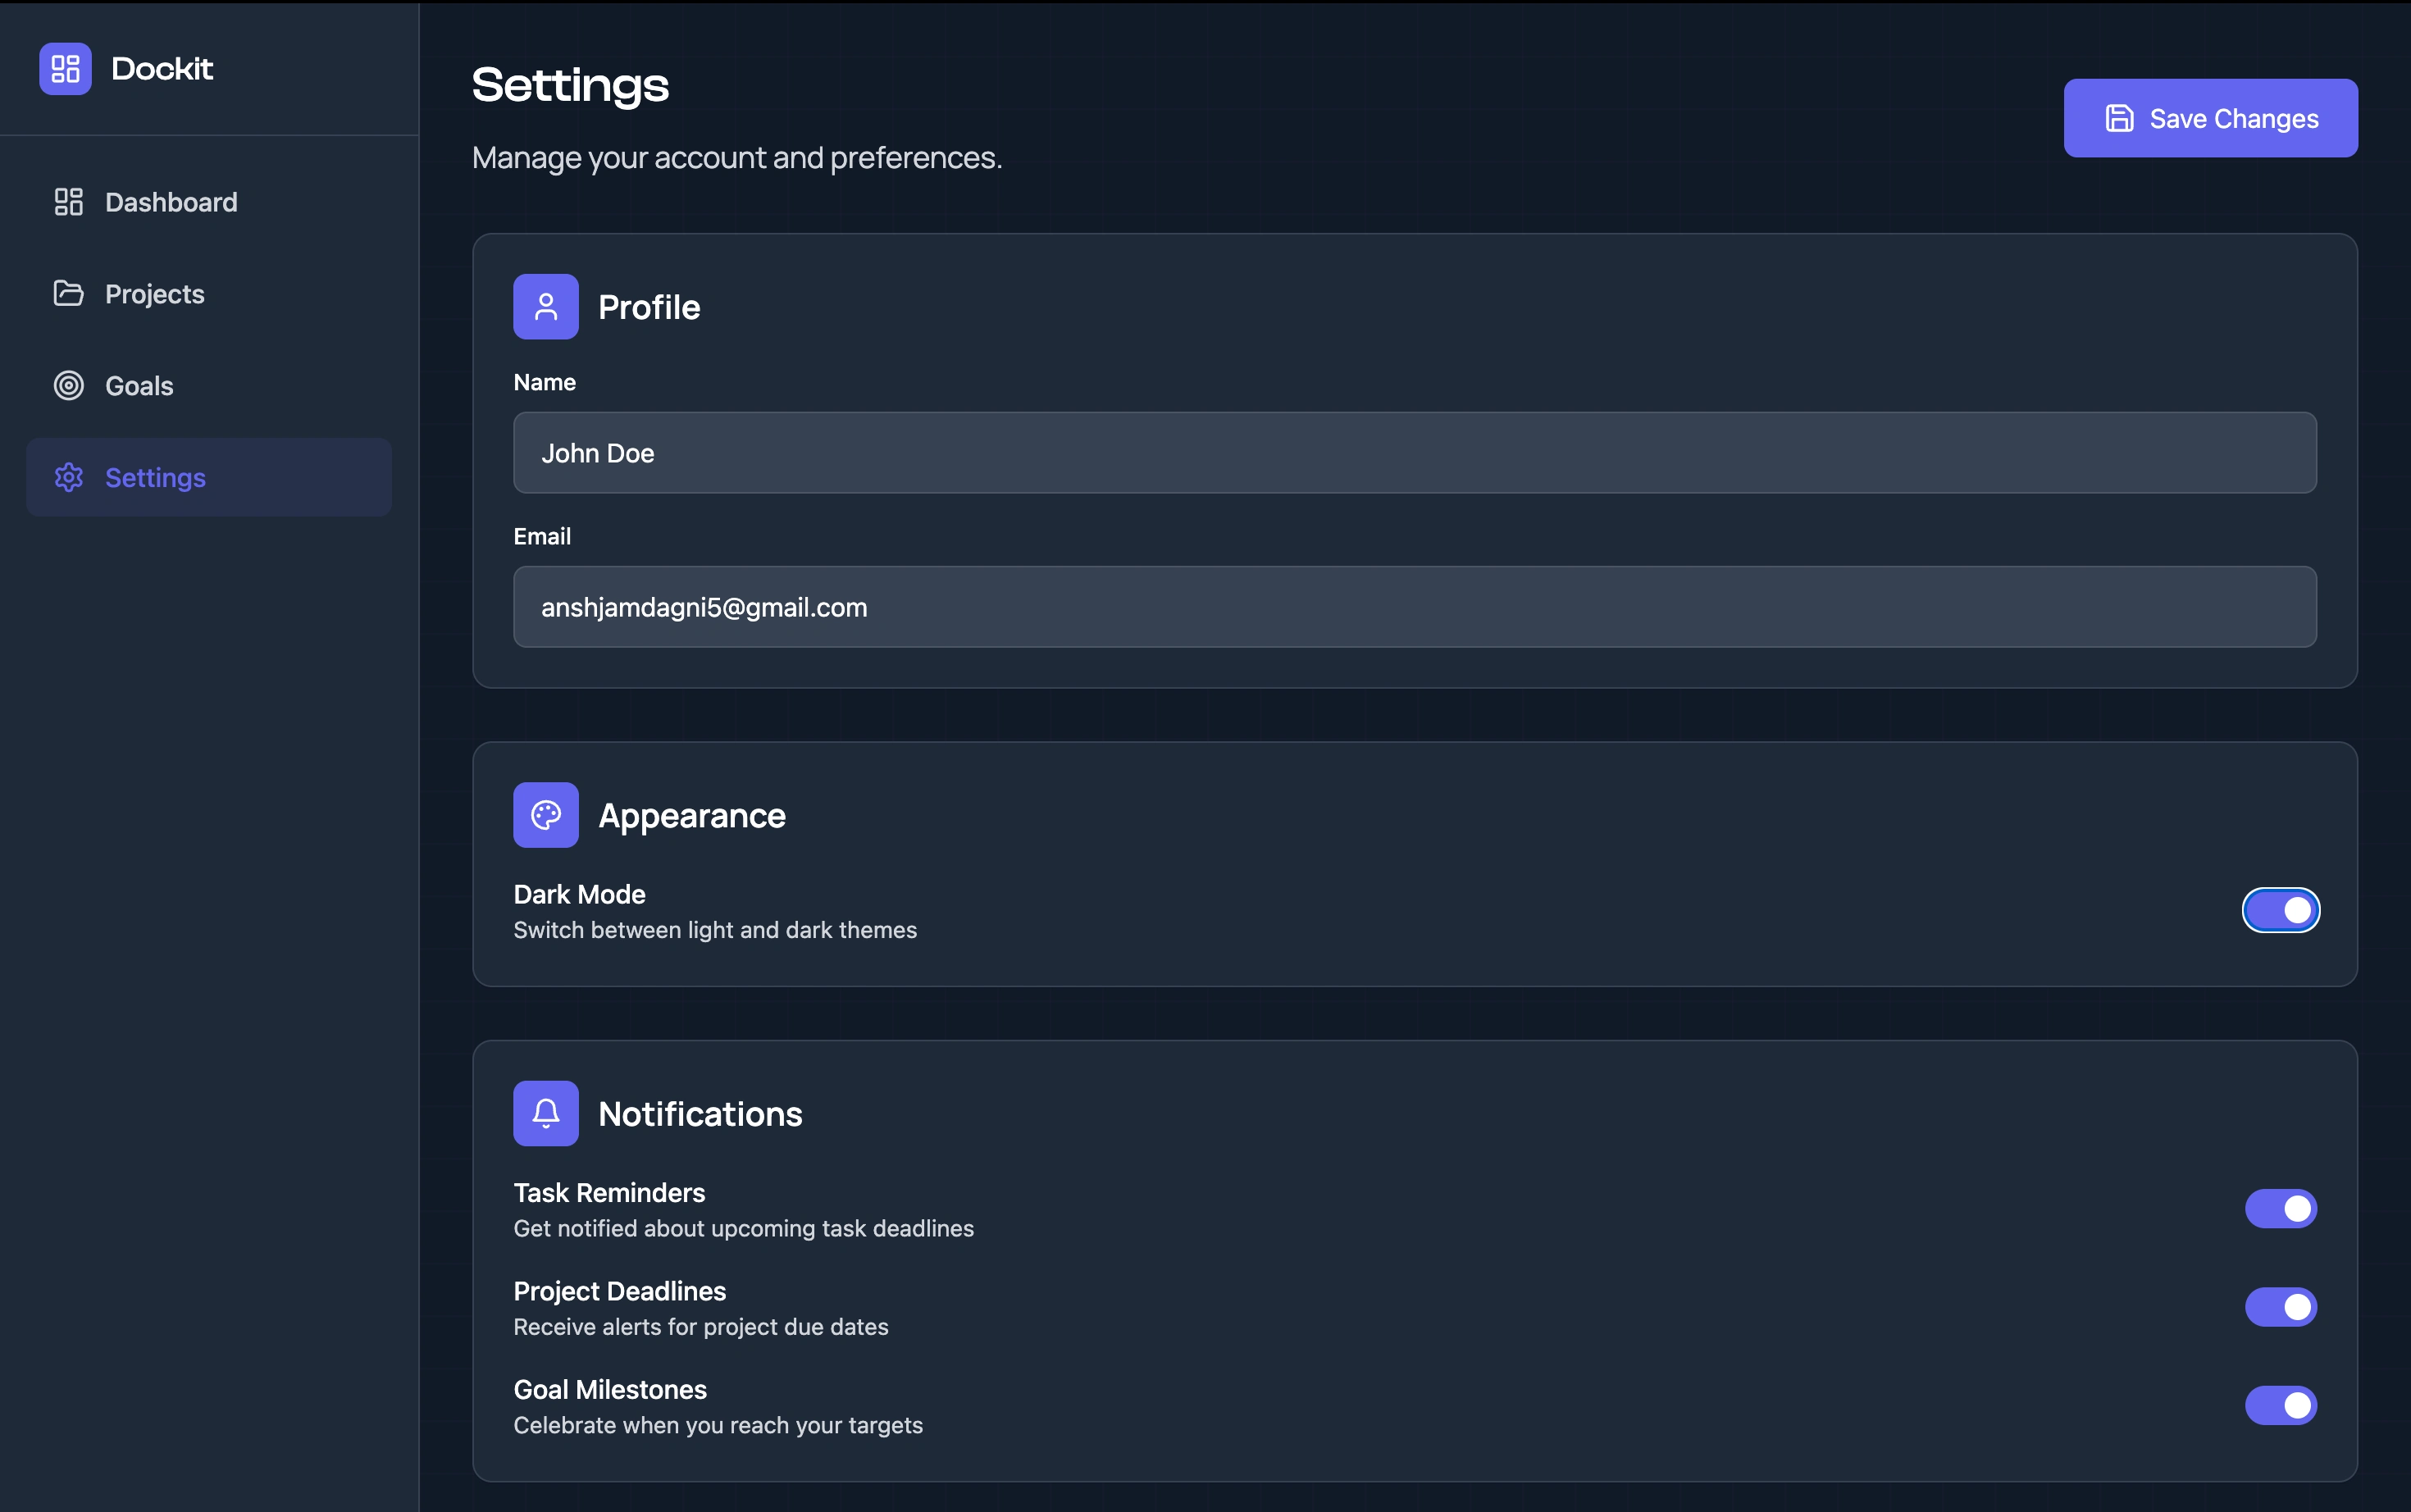This screenshot has height=1512, width=2411.
Task: Focus the Email input field
Action: pos(1415,607)
